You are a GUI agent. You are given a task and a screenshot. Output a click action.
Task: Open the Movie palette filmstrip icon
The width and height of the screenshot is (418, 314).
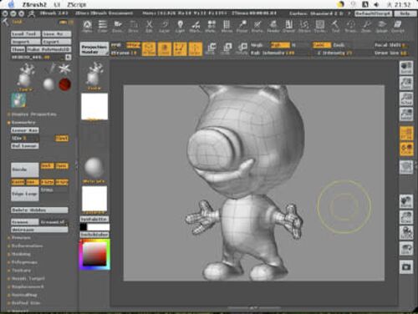coord(227,27)
